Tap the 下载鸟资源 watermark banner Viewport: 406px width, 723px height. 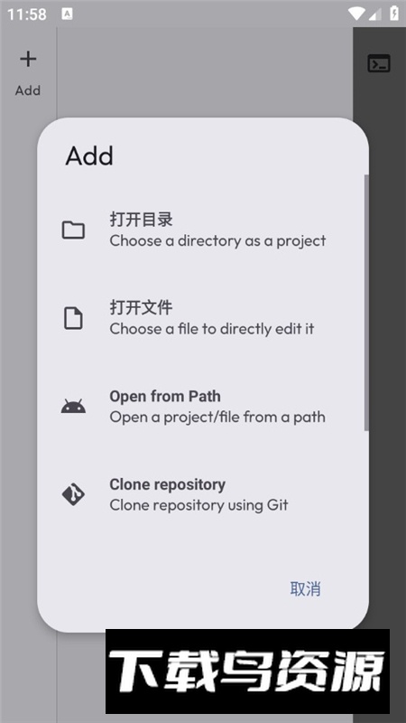pos(247,671)
